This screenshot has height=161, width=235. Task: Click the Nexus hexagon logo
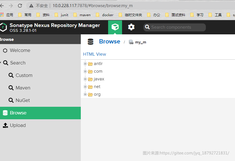pos(3,27)
